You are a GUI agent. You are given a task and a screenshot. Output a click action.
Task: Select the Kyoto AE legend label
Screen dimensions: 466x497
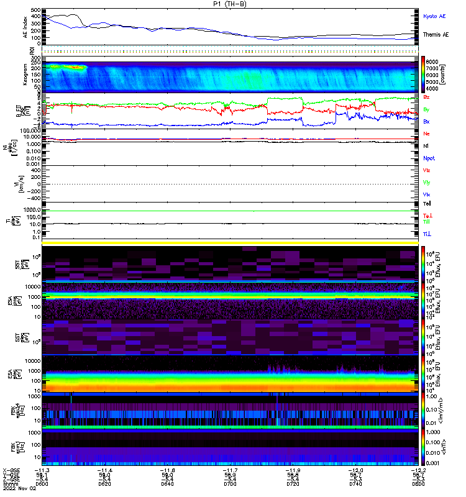tap(434, 16)
